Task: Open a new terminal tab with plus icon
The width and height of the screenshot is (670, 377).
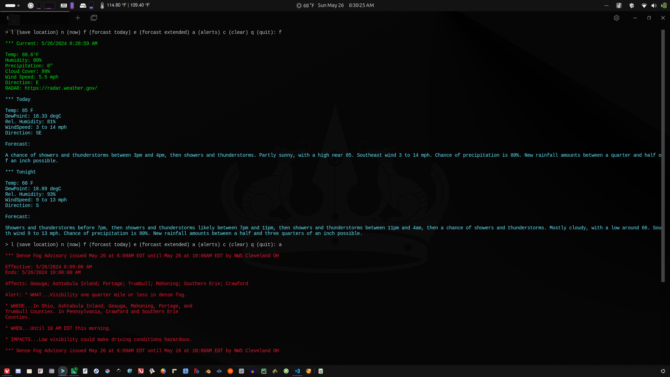Action: (x=78, y=18)
